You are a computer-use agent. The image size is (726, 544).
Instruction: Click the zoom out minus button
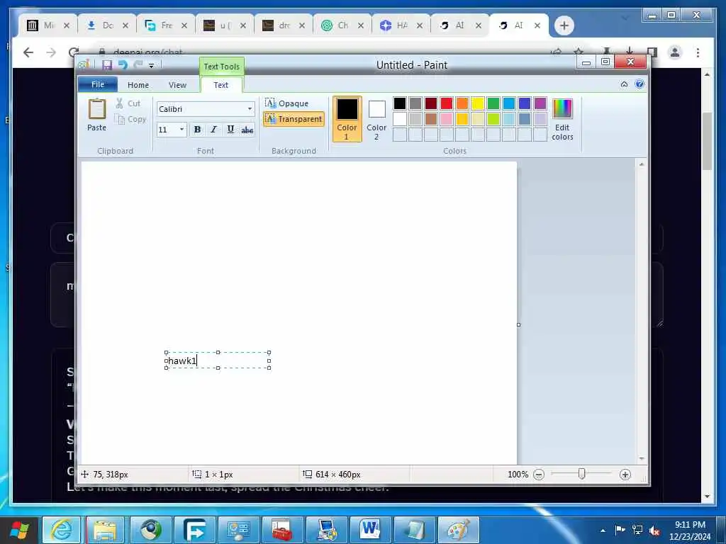pyautogui.click(x=539, y=475)
